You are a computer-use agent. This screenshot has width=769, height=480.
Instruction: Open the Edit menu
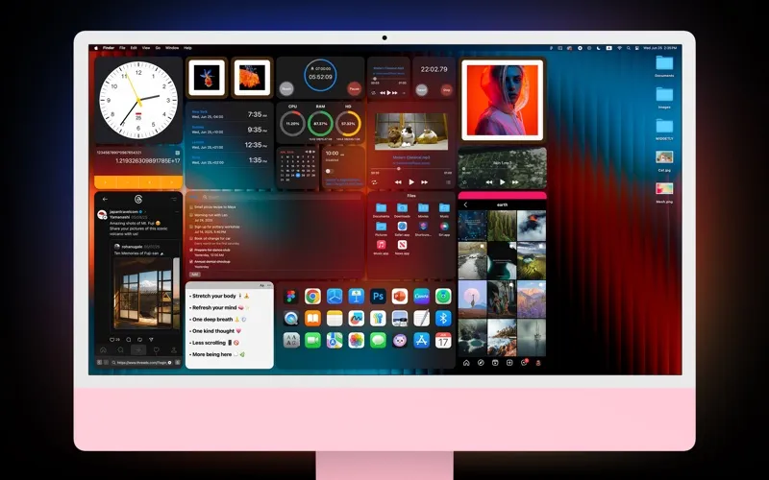click(134, 48)
